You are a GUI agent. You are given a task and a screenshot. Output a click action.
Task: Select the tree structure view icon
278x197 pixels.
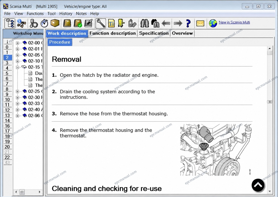tap(9, 23)
